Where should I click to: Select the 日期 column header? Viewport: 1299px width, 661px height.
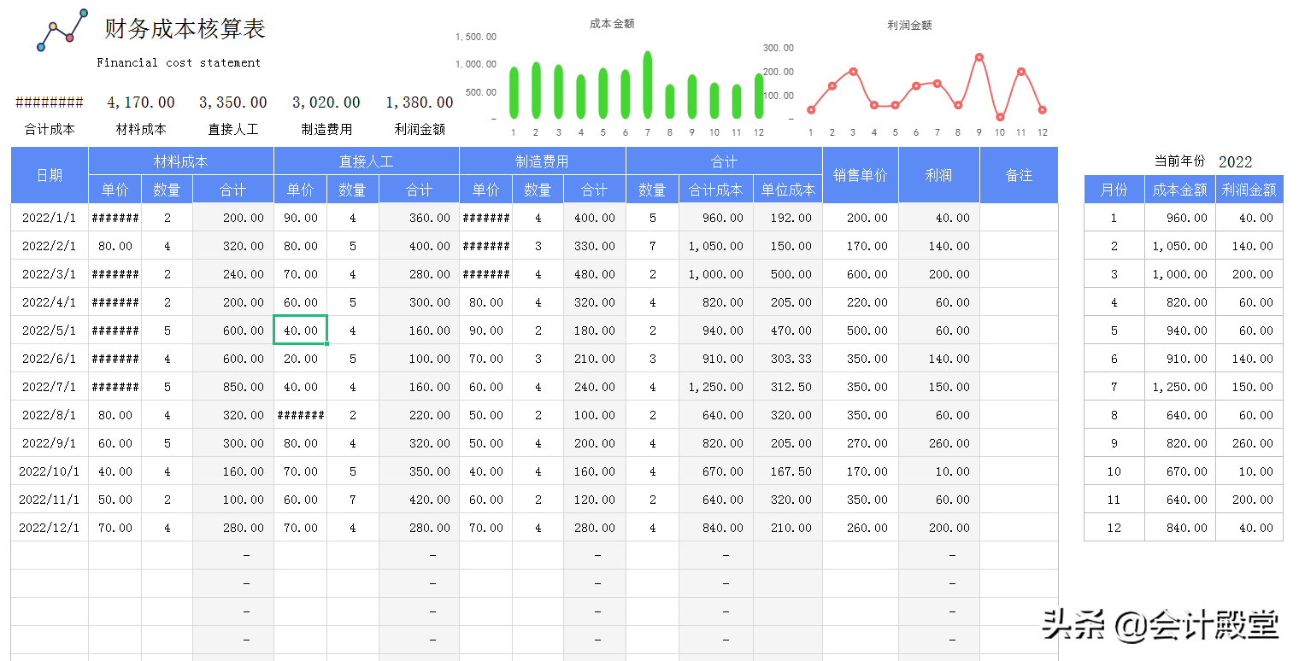pyautogui.click(x=49, y=174)
